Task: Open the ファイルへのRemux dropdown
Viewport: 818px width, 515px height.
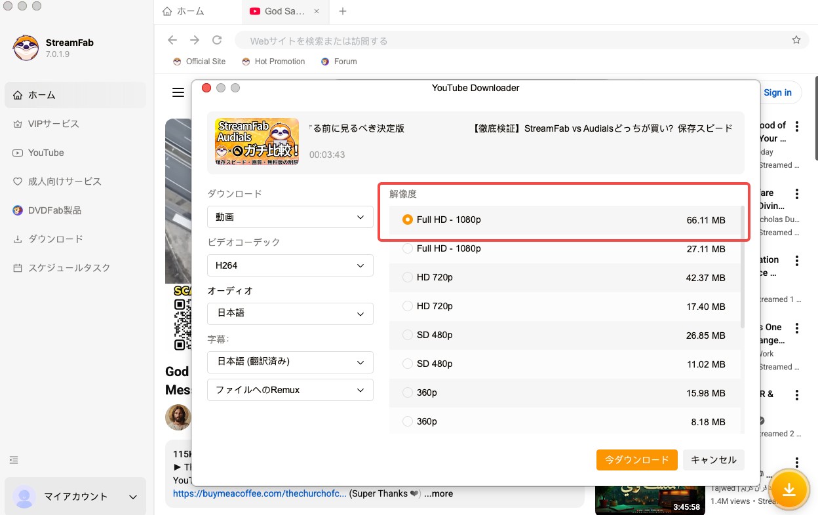Action: 290,390
